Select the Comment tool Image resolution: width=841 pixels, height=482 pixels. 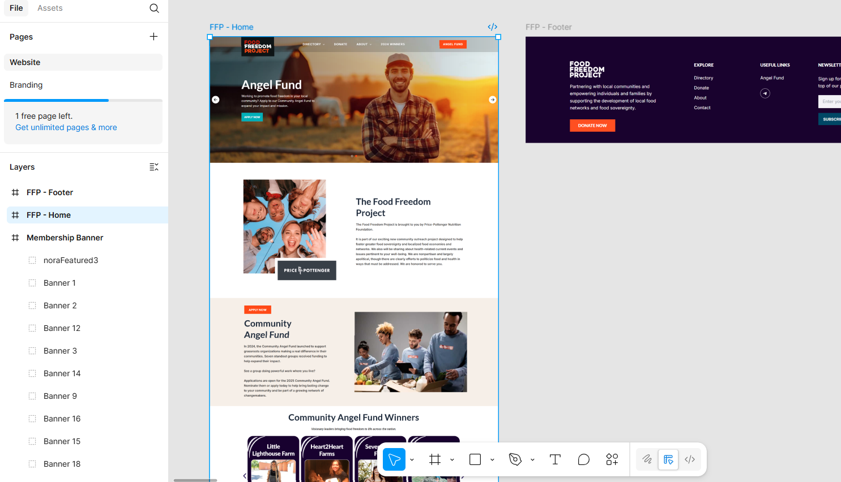pyautogui.click(x=583, y=459)
